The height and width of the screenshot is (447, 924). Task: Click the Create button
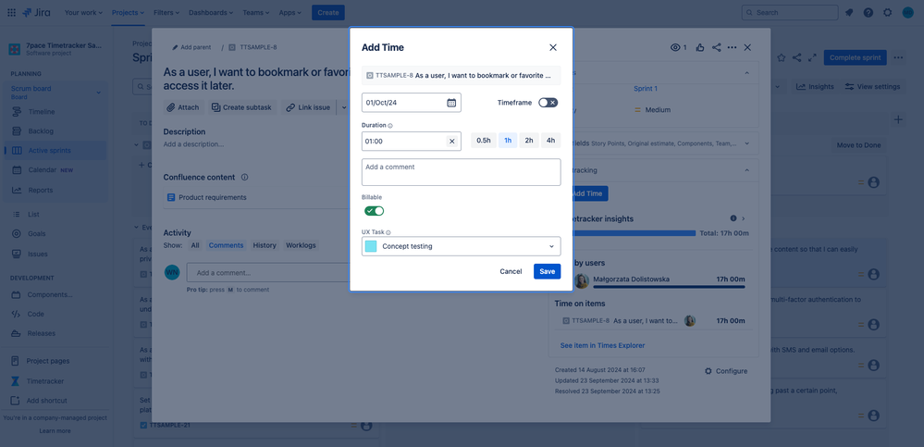point(328,12)
